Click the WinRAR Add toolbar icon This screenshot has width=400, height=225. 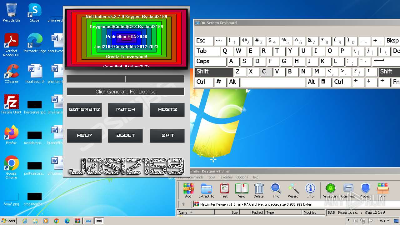coord(188,190)
